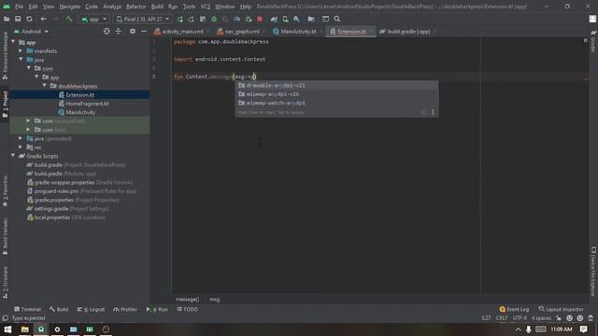Click the 4 spaces indent indicator
Image resolution: width=598 pixels, height=336 pixels.
click(541, 318)
